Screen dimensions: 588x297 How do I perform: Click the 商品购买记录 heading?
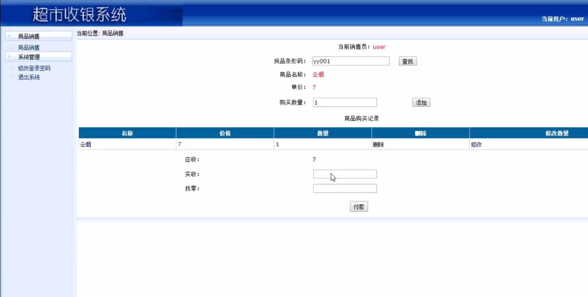tap(362, 118)
